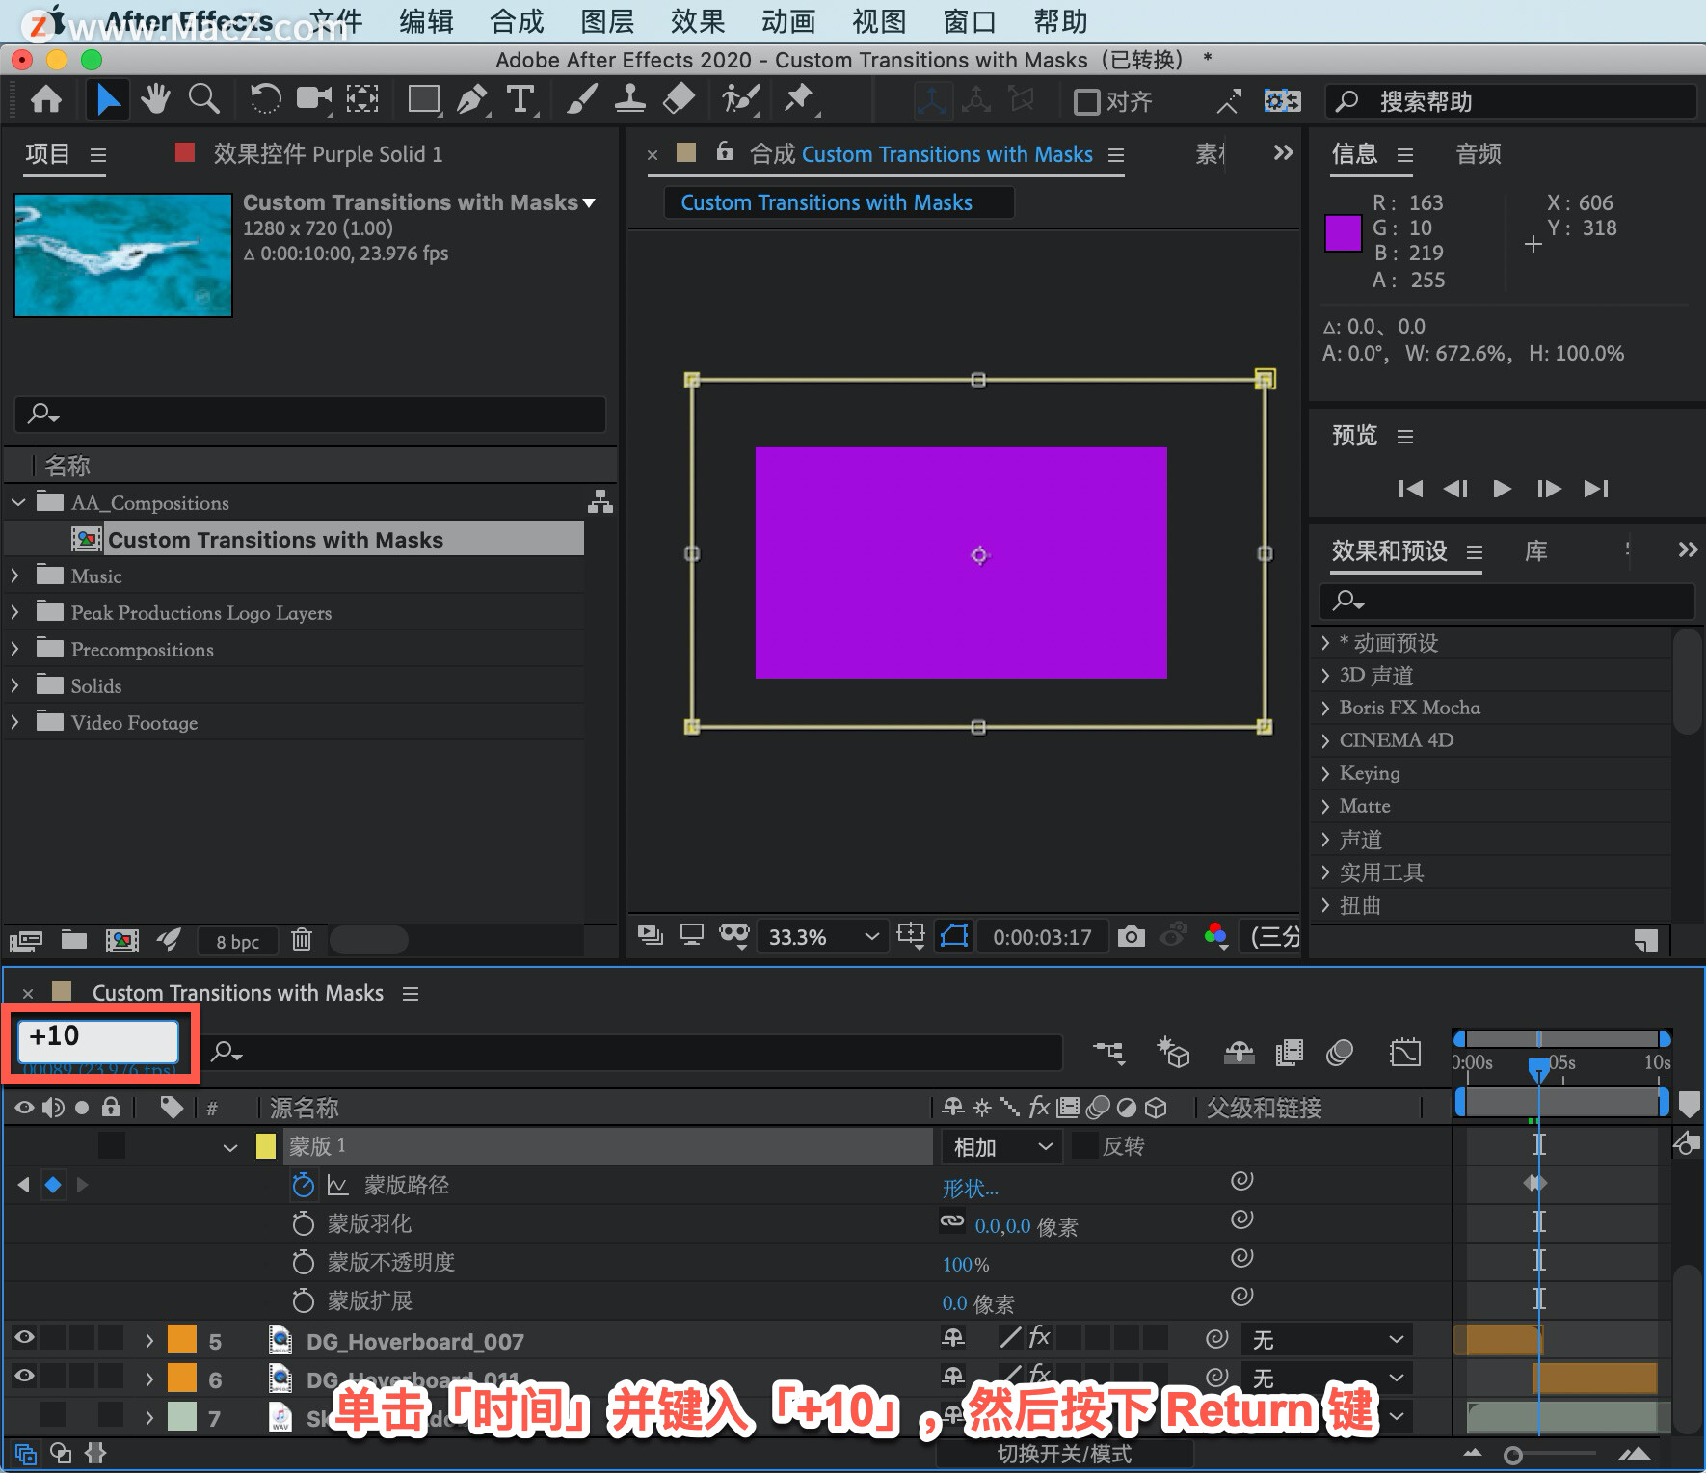1706x1473 pixels.
Task: Enable the 对齐 snapping checkbox
Action: (x=1086, y=101)
